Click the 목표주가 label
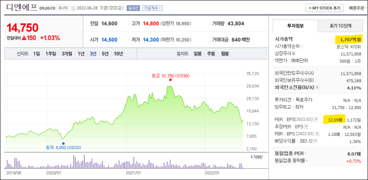Image resolution: width=368 pixels, height=180 pixels. click(x=304, y=100)
